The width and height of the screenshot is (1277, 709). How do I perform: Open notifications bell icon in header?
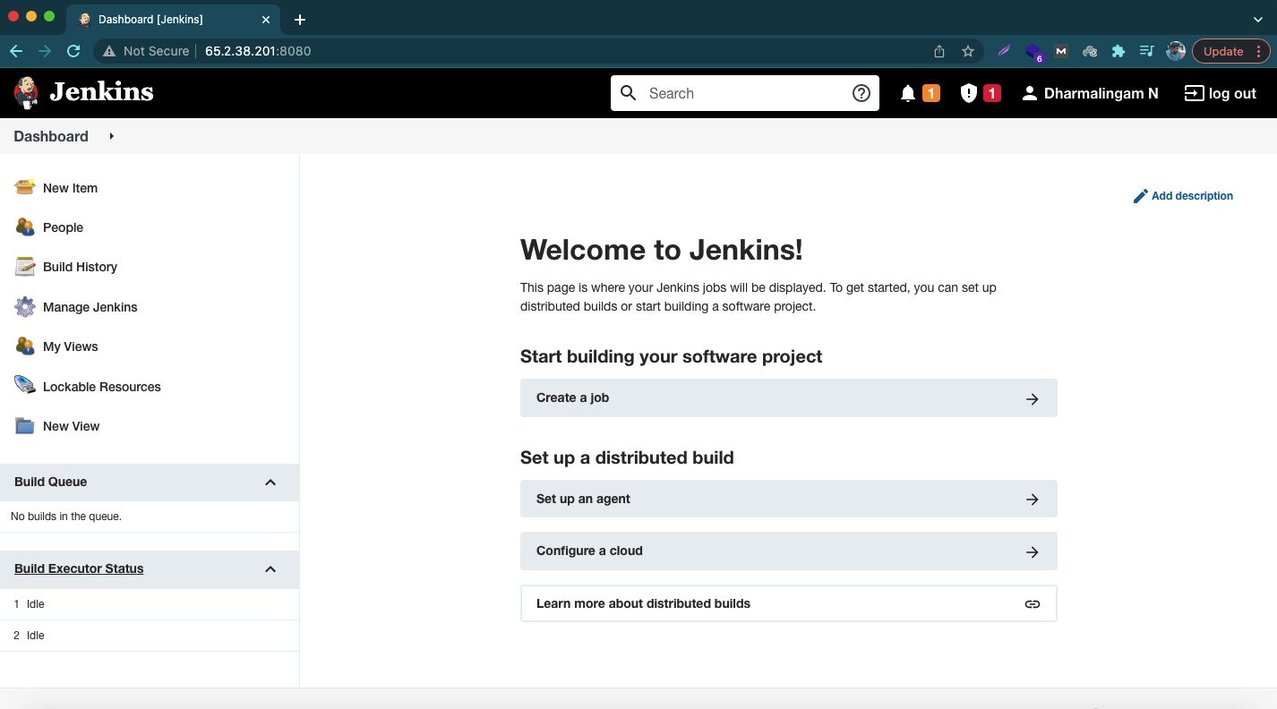click(x=908, y=93)
